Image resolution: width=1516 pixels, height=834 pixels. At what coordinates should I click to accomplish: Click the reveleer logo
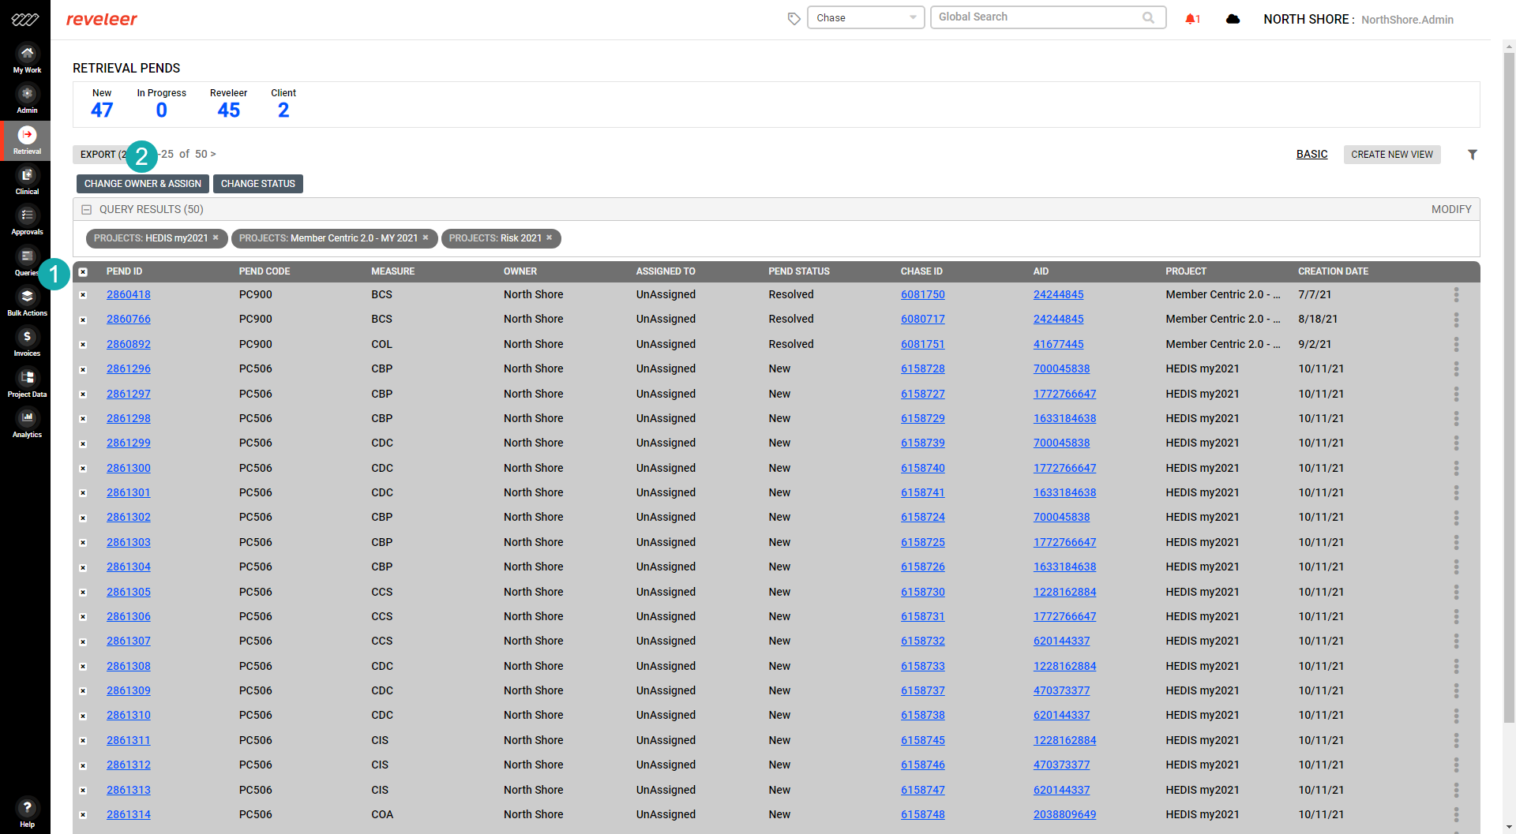(x=101, y=19)
